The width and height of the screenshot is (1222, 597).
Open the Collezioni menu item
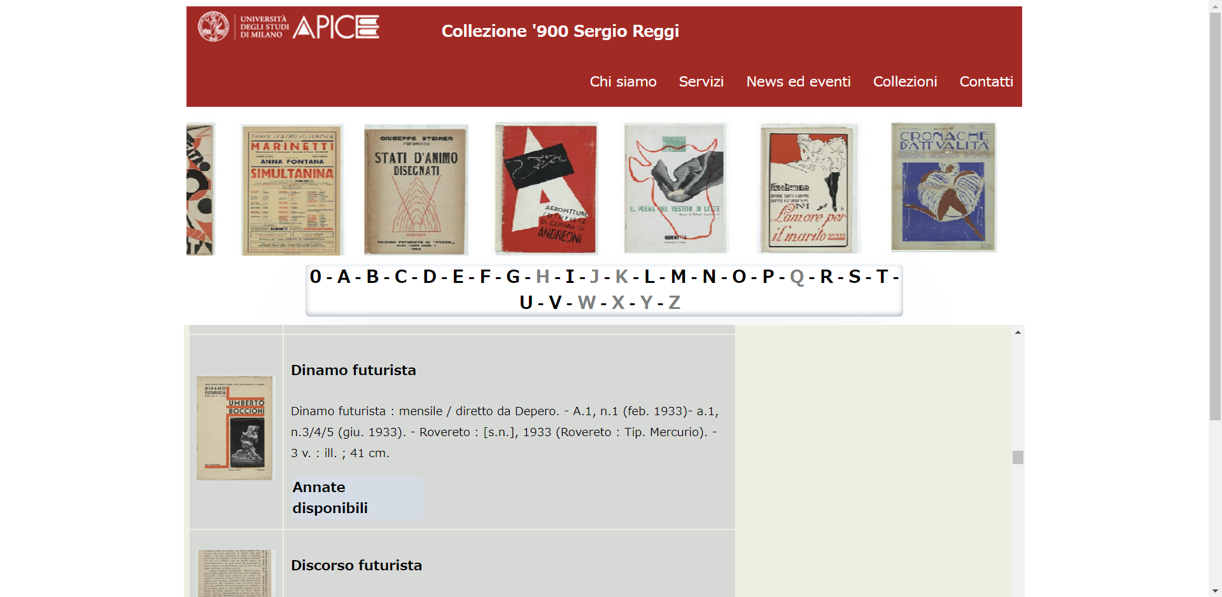(x=904, y=81)
